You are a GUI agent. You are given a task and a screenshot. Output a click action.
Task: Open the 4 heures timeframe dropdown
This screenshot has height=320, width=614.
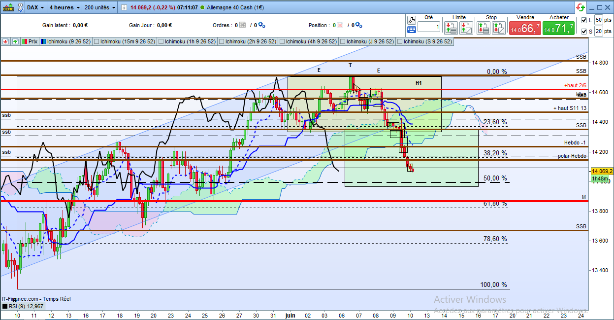[64, 7]
